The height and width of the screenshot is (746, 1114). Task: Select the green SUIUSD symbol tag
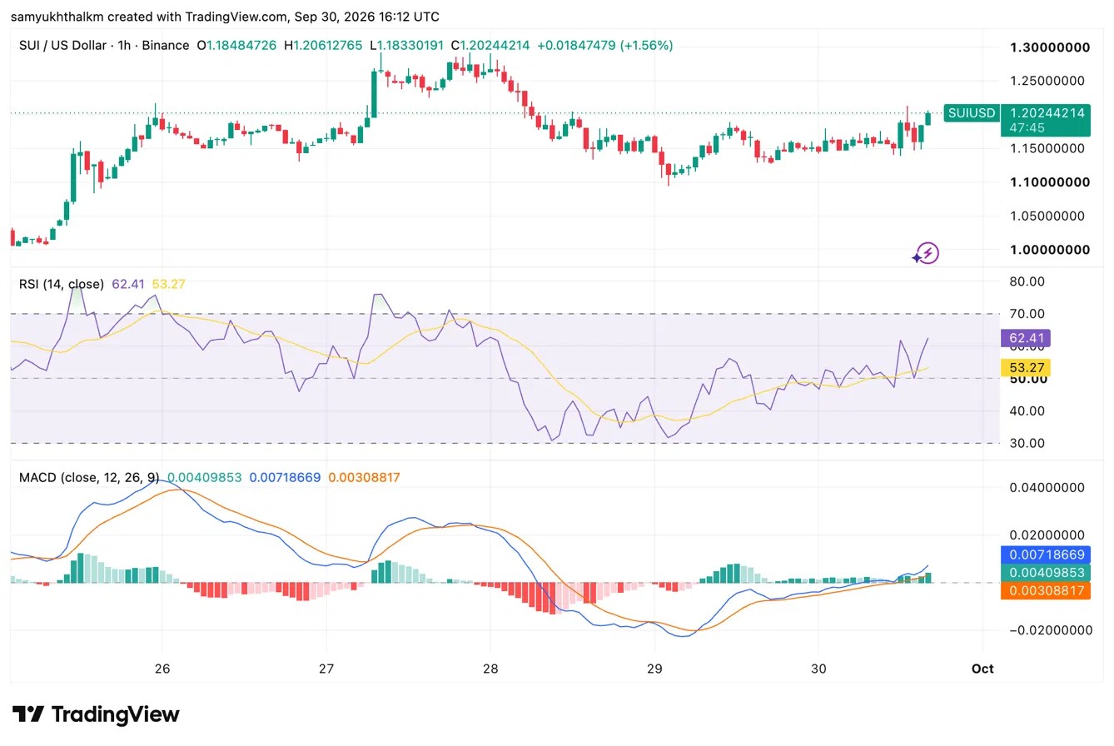971,112
